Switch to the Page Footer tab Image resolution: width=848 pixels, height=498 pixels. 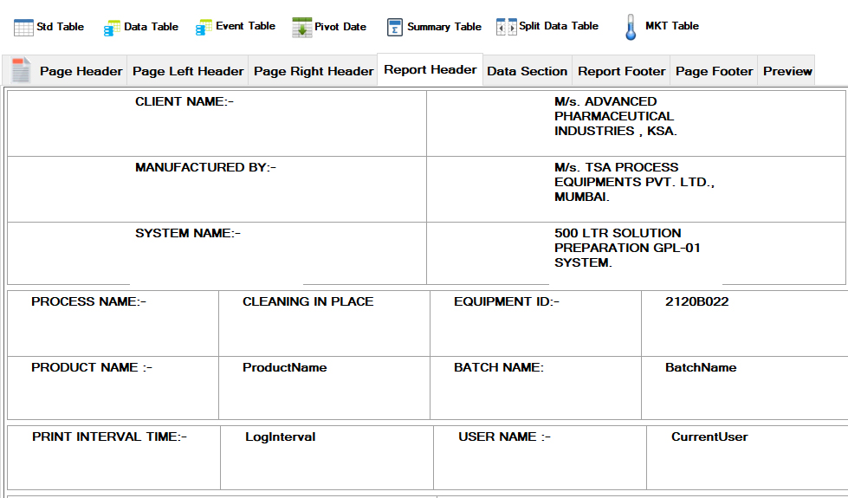pos(714,71)
